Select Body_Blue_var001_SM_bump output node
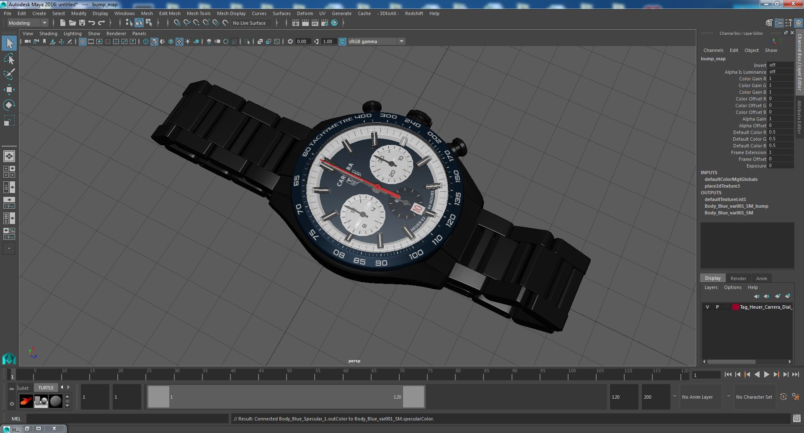Image resolution: width=804 pixels, height=433 pixels. 736,206
